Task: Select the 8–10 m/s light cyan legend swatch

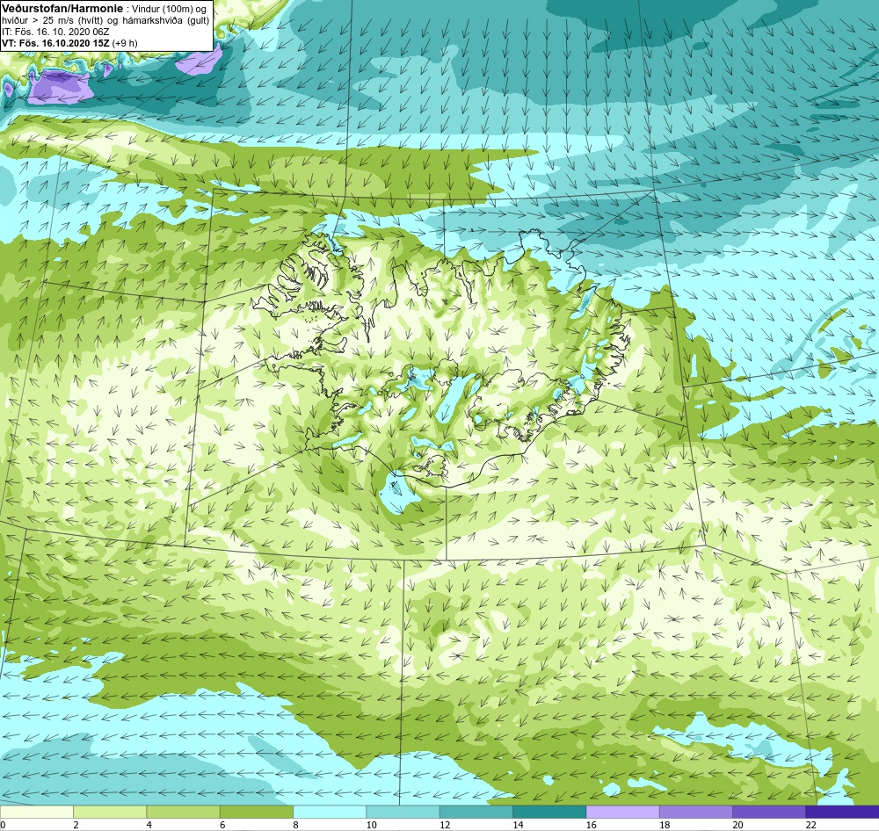Action: pyautogui.click(x=330, y=812)
